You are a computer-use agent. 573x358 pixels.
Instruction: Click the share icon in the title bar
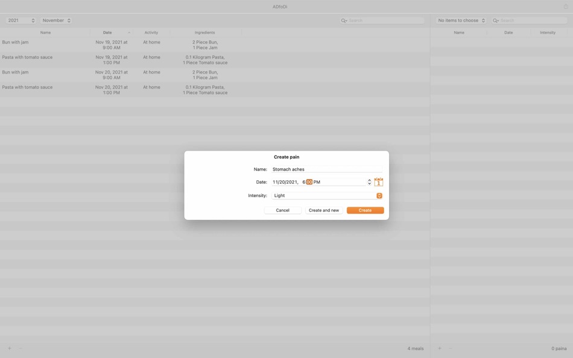566,7
